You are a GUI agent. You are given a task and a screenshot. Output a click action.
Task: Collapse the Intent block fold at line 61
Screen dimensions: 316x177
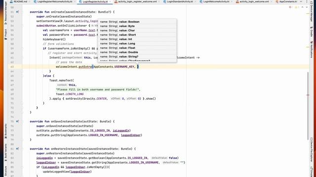pos(22,58)
